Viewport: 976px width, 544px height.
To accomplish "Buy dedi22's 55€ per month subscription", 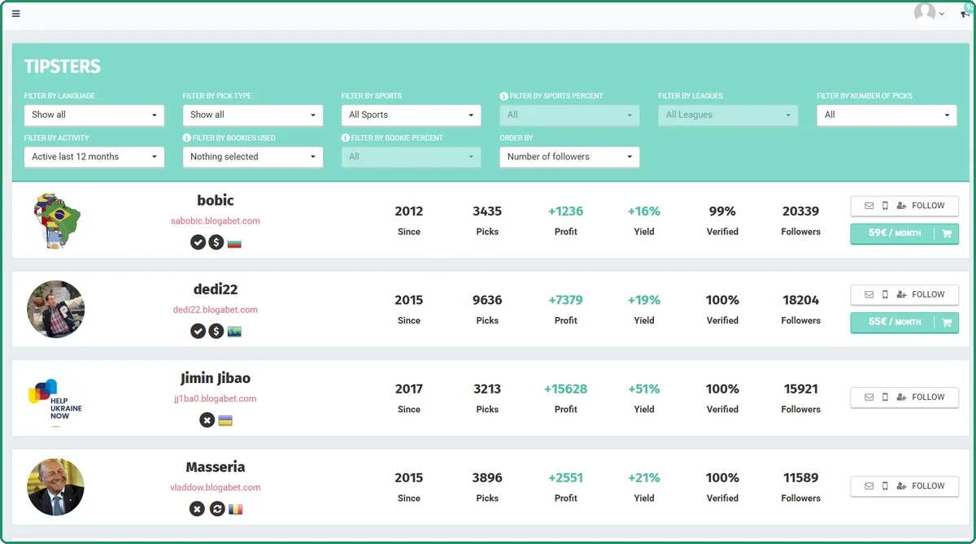I will click(x=904, y=322).
